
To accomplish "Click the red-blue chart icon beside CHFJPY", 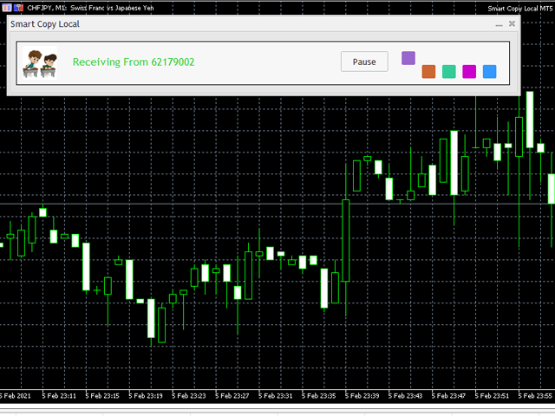I will click(x=18, y=8).
